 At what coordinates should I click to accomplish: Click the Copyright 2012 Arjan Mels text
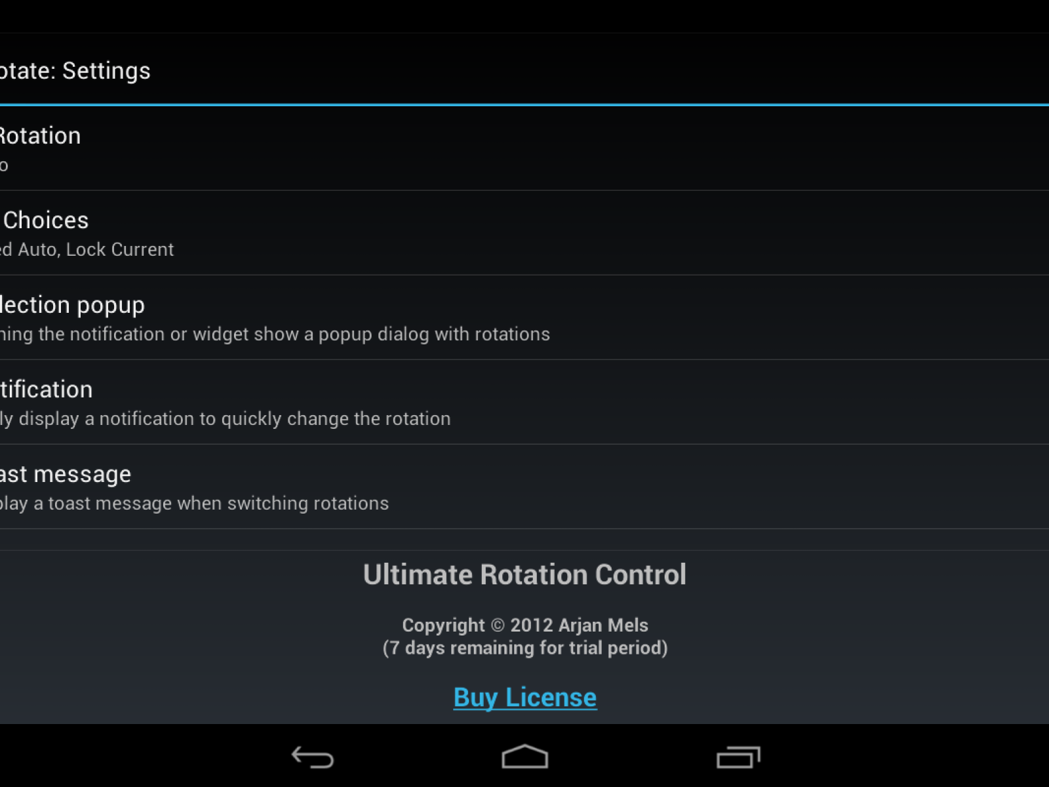[x=525, y=625]
